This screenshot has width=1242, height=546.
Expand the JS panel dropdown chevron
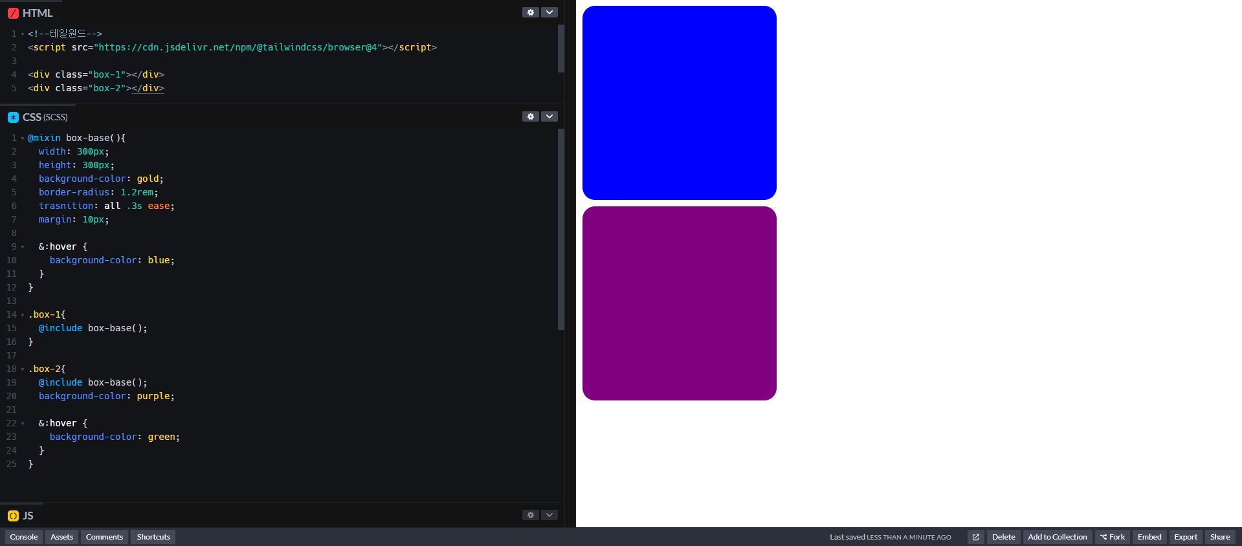[549, 515]
